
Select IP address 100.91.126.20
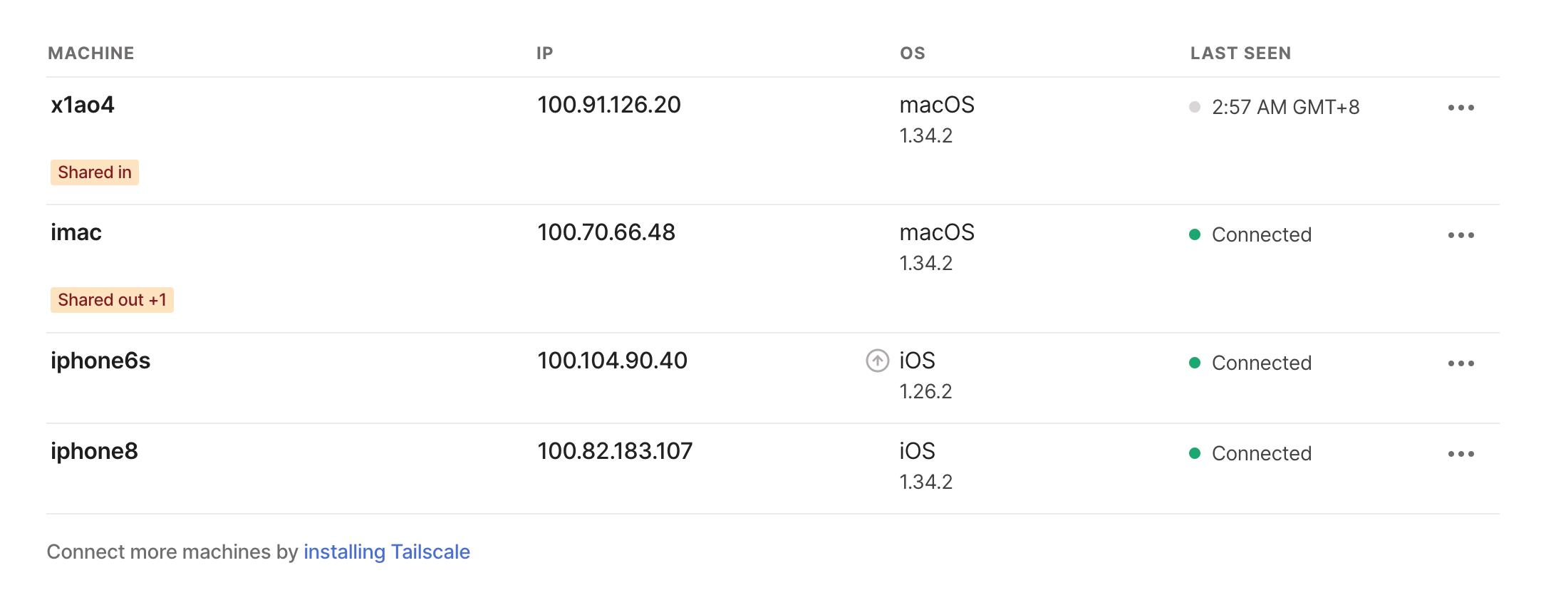(x=609, y=105)
